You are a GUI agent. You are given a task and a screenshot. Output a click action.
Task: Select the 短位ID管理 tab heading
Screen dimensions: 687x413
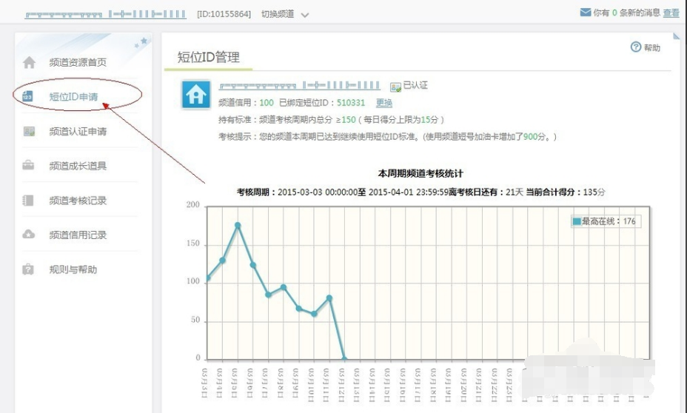click(x=209, y=58)
